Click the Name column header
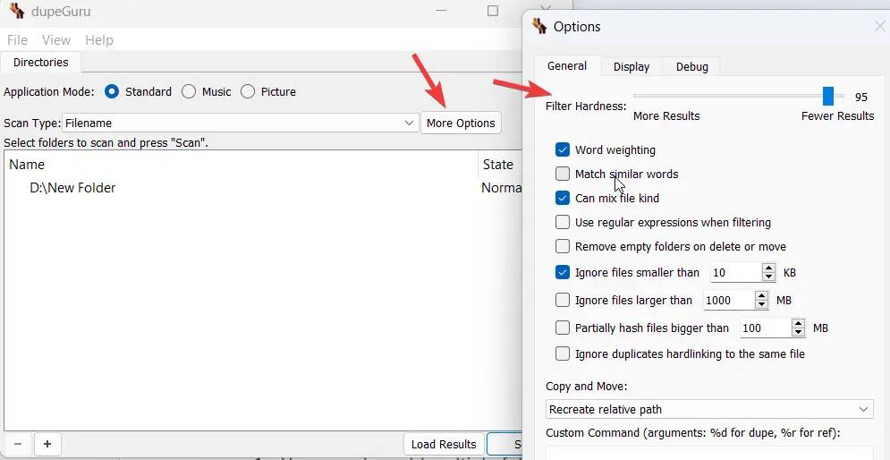 click(242, 165)
